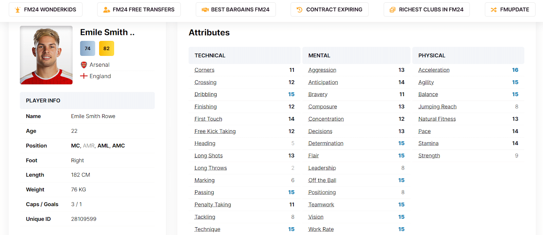Click the FMUpdate shuffle icon
Image resolution: width=543 pixels, height=235 pixels.
(493, 9)
